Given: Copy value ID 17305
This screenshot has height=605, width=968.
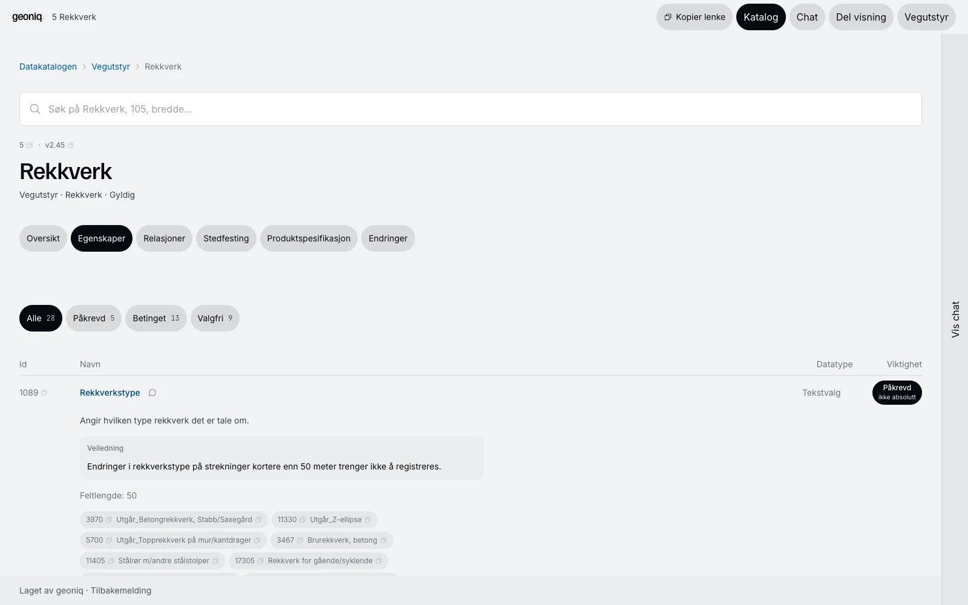Looking at the screenshot, I should 261,561.
